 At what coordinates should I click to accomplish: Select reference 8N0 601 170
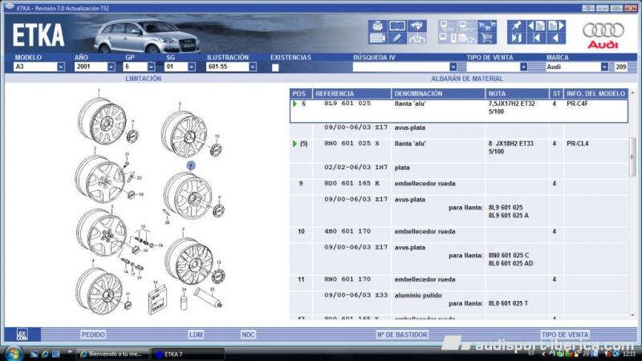(347, 279)
